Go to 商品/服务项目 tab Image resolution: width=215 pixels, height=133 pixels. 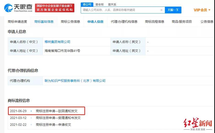pyautogui.click(x=182, y=22)
